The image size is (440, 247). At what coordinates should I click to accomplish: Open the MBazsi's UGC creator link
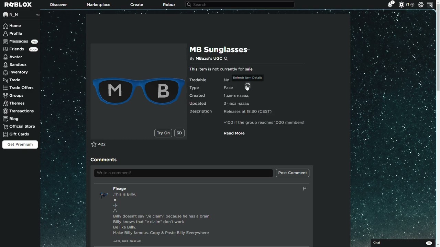pos(209,59)
